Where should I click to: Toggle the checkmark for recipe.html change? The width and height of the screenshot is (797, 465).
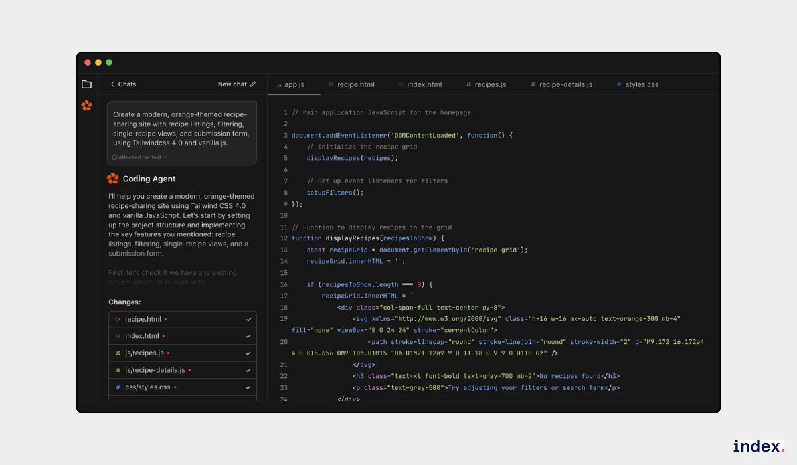[x=248, y=320]
